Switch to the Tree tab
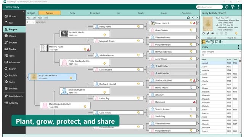 click(x=118, y=13)
